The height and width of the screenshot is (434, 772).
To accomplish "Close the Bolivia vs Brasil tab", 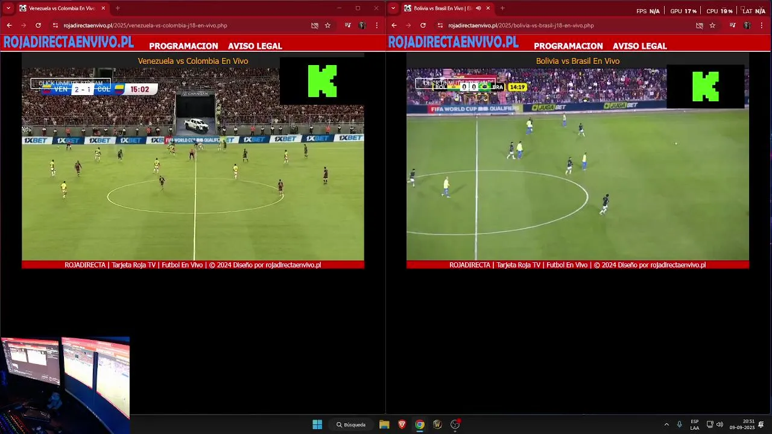I will [488, 8].
